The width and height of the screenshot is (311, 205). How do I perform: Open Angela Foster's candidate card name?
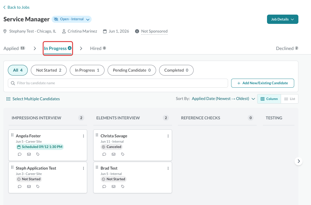coord(28,136)
